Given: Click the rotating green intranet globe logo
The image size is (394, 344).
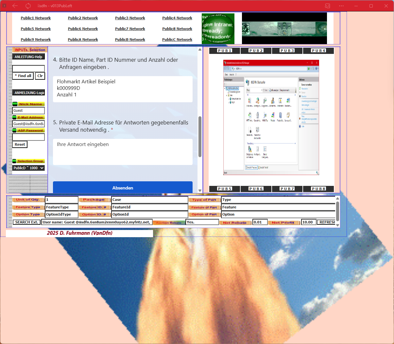Looking at the screenshot, I should (x=217, y=28).
